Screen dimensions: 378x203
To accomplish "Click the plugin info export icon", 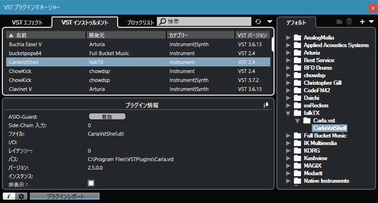I will coord(266,105).
